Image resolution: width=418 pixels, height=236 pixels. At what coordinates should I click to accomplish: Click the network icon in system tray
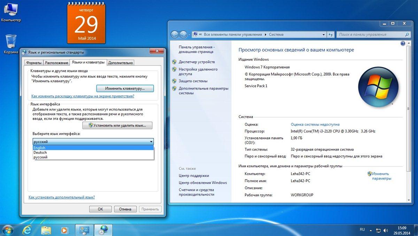[x=378, y=230]
